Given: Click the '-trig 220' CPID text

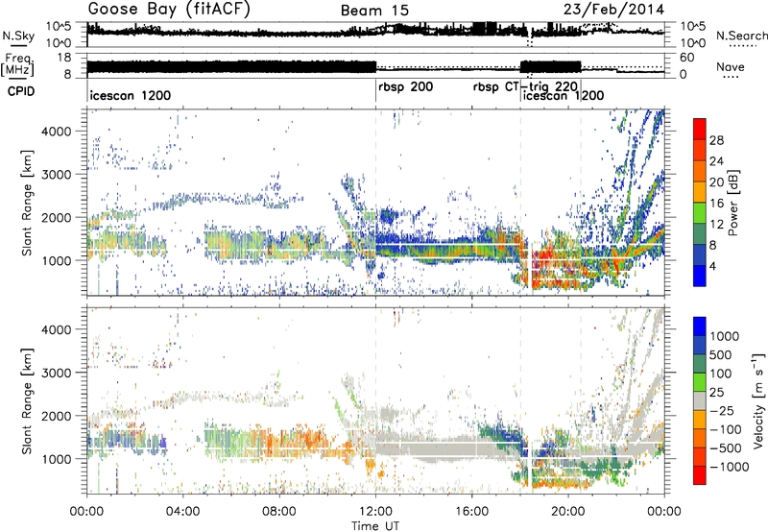Looking at the screenshot, I should (x=549, y=86).
